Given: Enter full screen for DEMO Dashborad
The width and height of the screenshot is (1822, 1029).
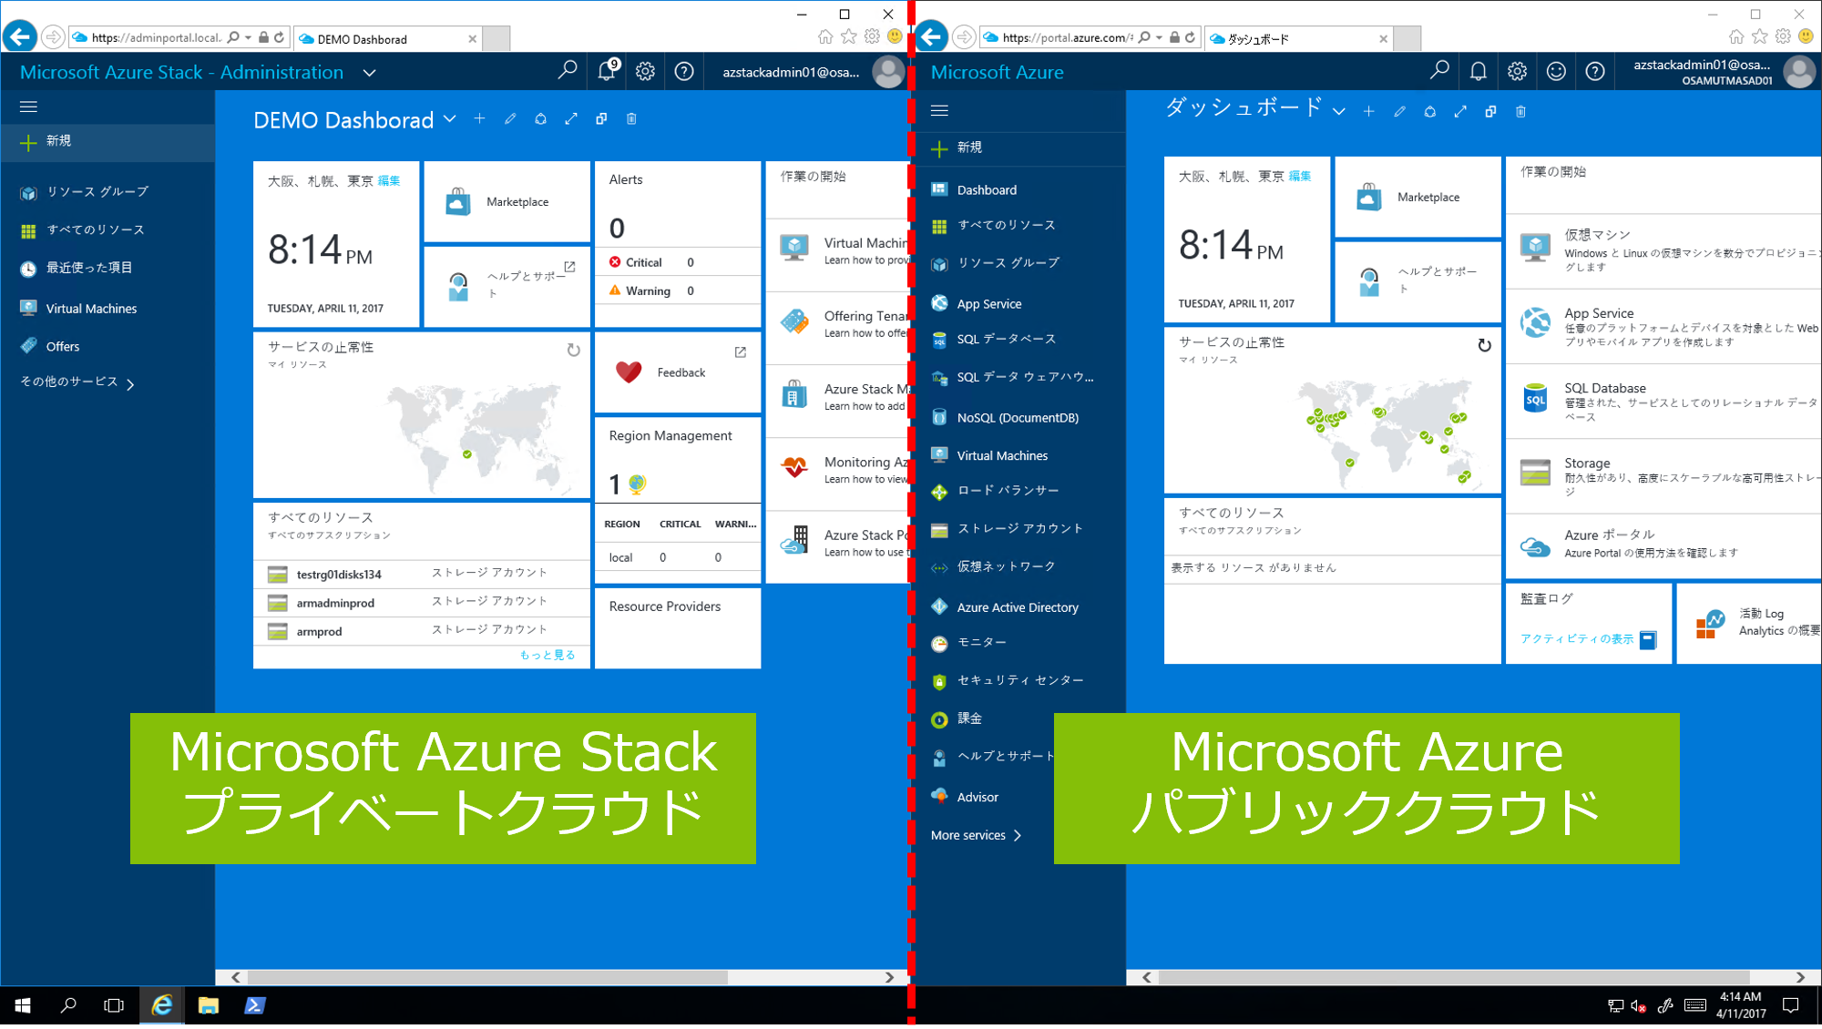Looking at the screenshot, I should [571, 118].
